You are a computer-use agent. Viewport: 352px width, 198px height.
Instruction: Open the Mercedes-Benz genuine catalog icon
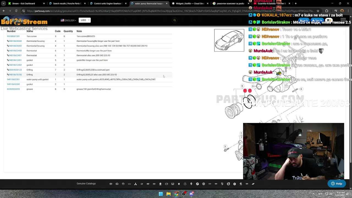[x=185, y=184]
